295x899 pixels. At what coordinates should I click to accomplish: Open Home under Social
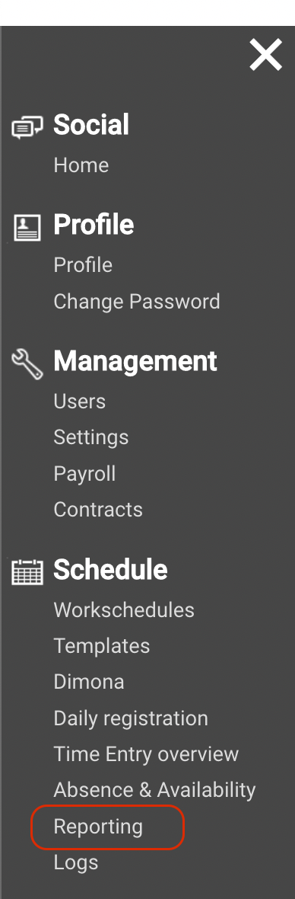tap(81, 165)
